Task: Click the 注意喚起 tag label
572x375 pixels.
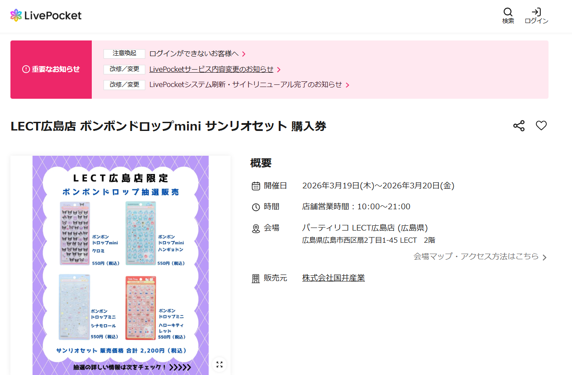Action: tap(124, 54)
